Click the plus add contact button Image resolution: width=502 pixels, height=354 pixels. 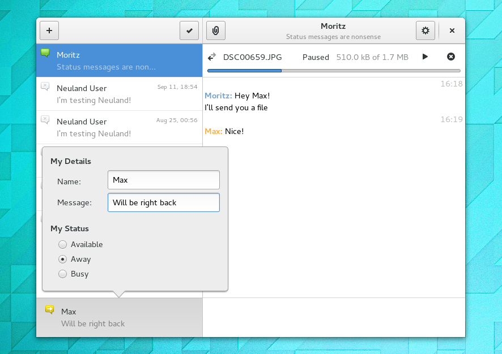(x=49, y=31)
